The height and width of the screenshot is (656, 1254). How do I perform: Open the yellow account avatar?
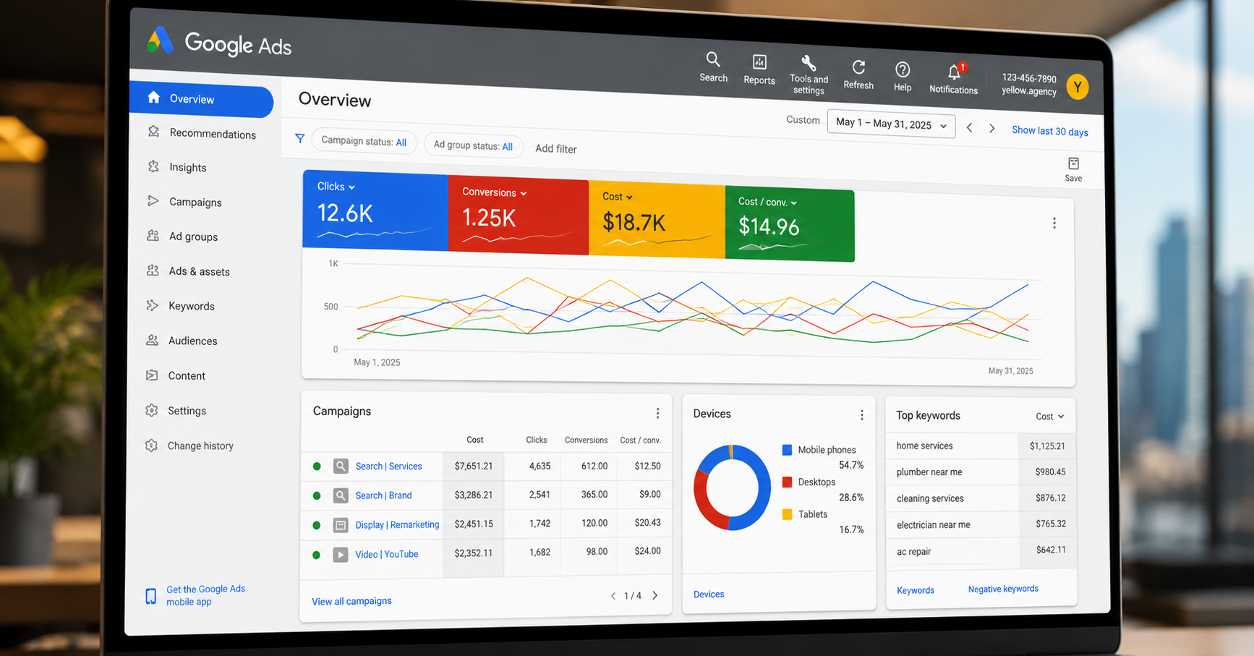(1078, 88)
